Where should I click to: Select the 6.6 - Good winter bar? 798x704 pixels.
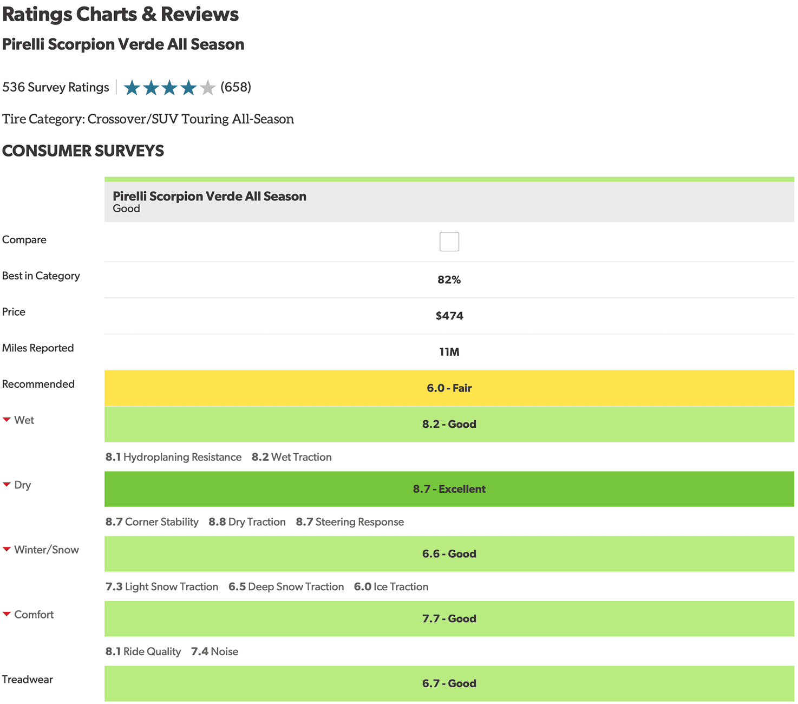point(449,554)
